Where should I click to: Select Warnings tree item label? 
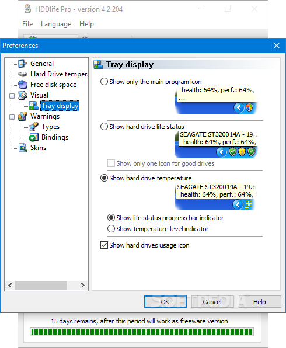pos(45,116)
